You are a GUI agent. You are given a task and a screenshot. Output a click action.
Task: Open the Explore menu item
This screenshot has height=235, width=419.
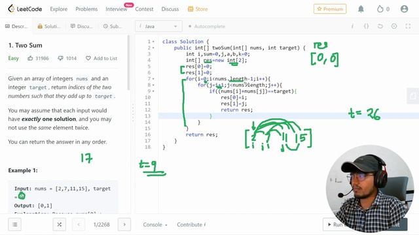[x=58, y=9]
